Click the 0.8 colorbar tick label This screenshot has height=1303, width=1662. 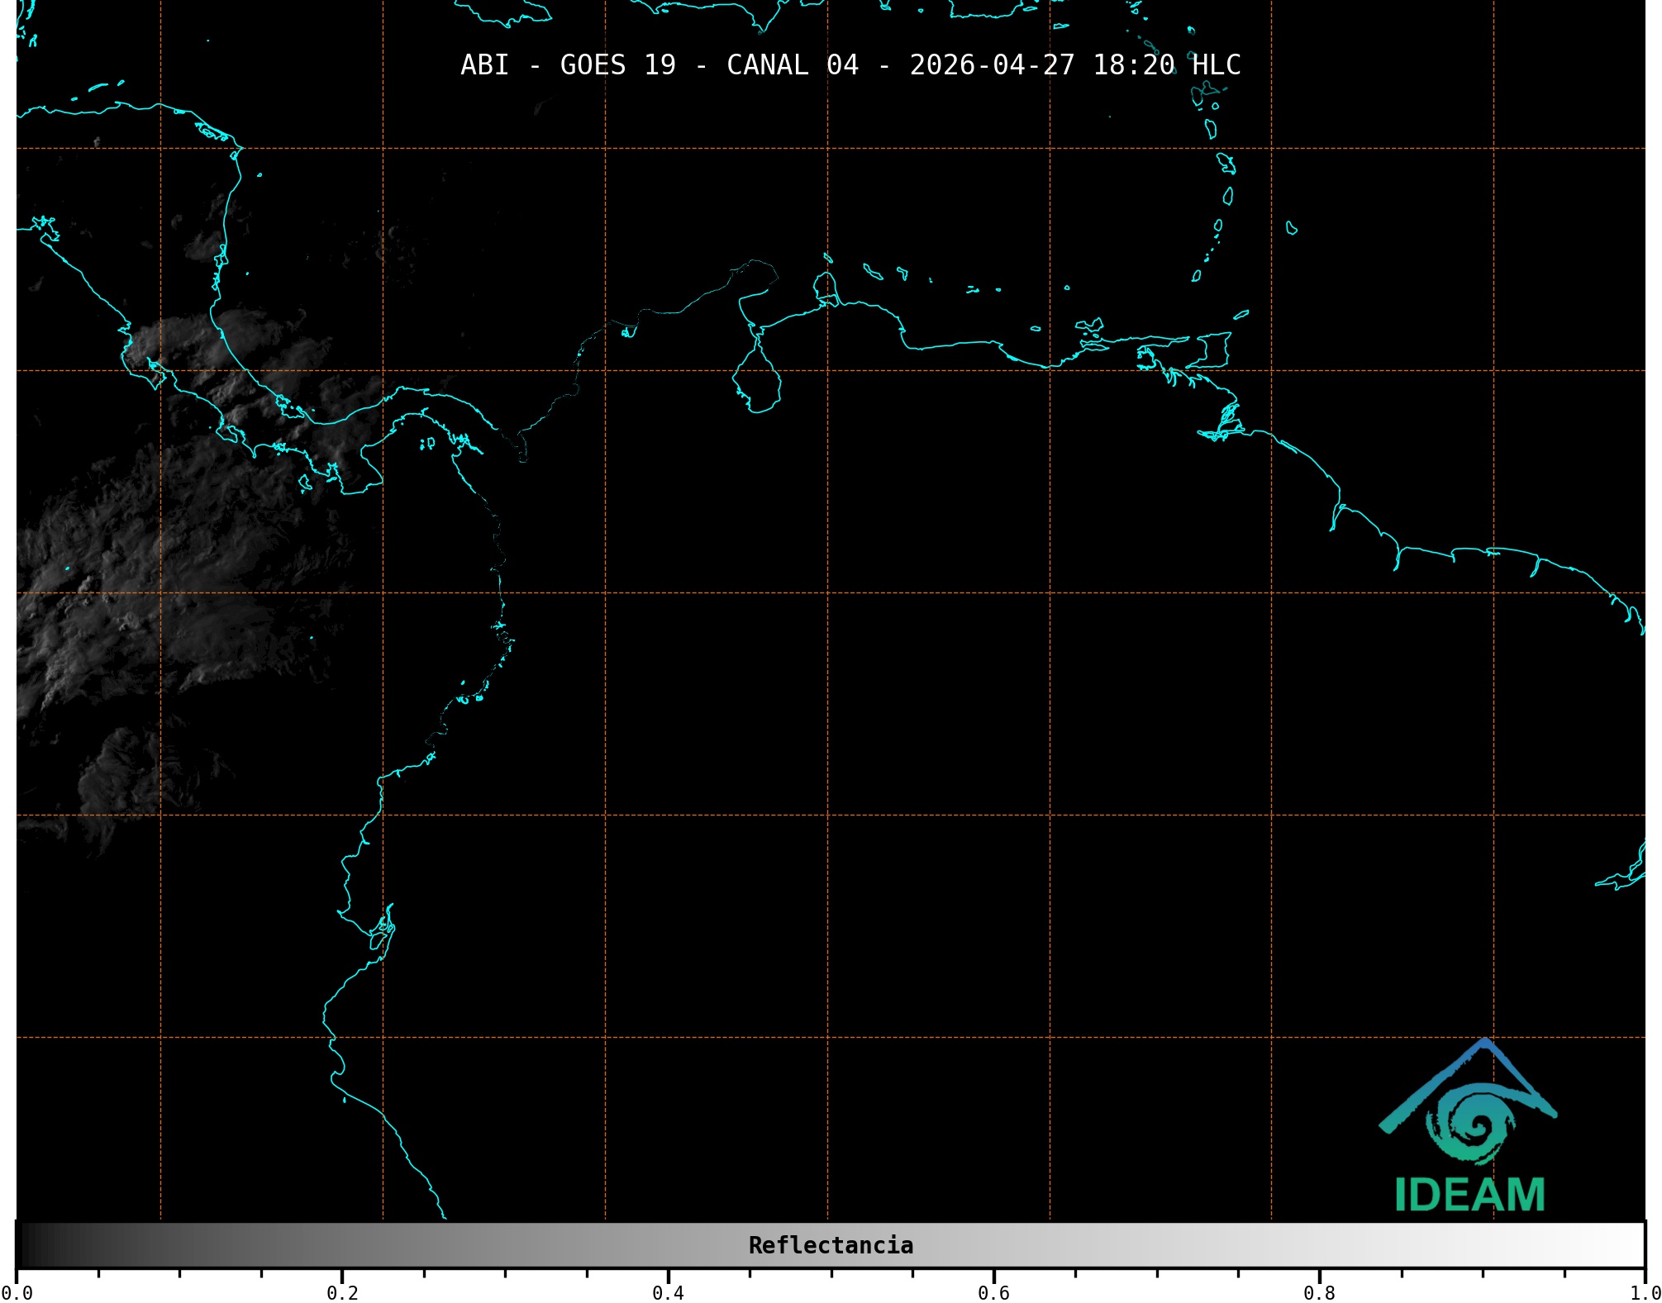[1319, 1292]
